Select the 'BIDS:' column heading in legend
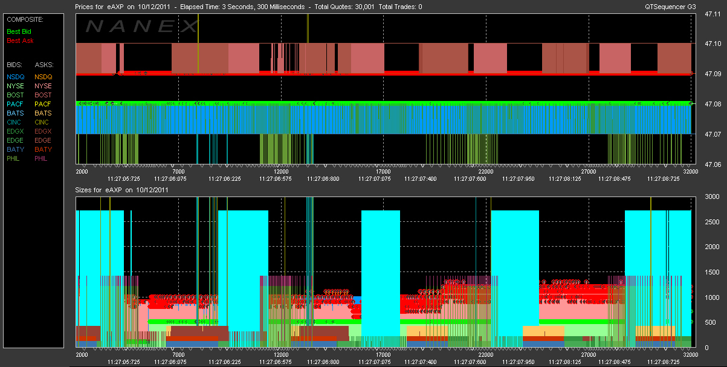 tap(15, 64)
